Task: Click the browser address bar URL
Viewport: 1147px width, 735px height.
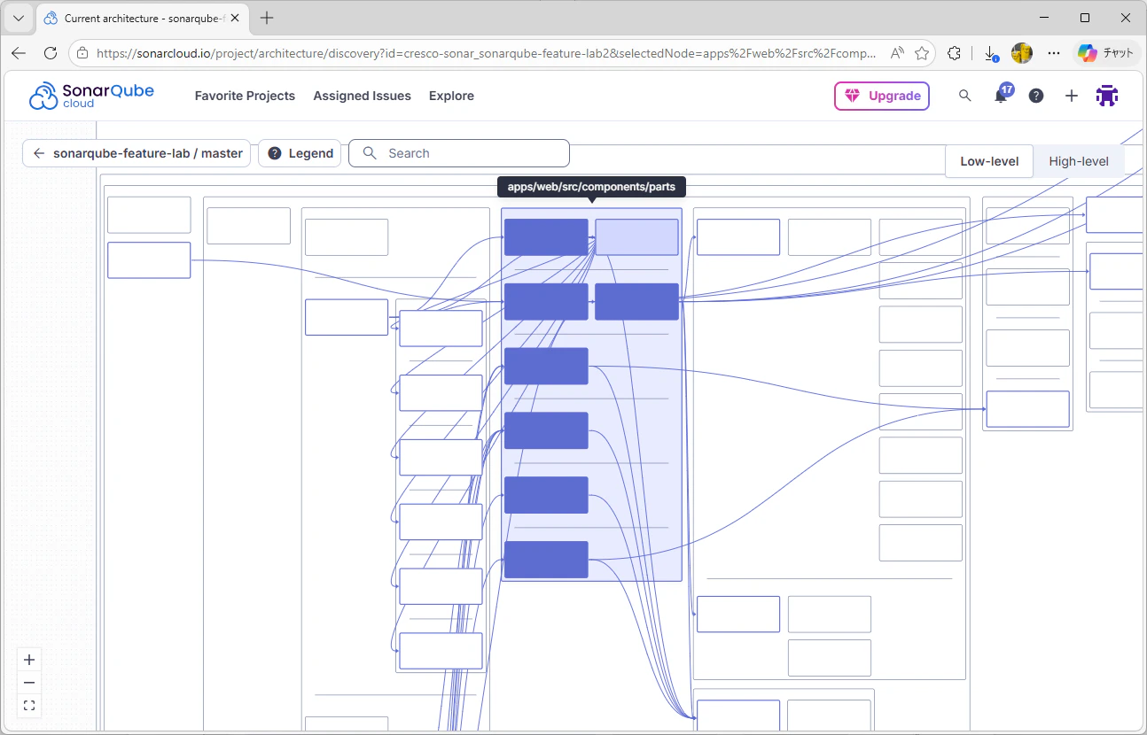Action: 488,53
